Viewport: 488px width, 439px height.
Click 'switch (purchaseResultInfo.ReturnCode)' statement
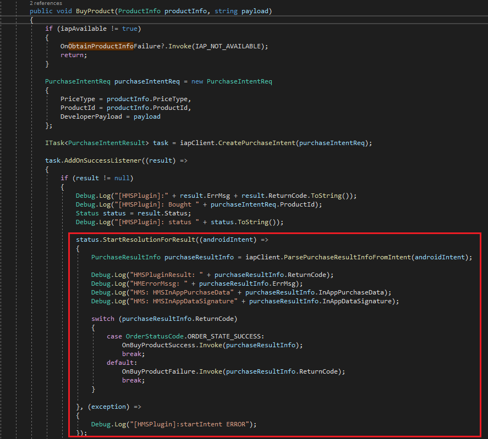165,319
